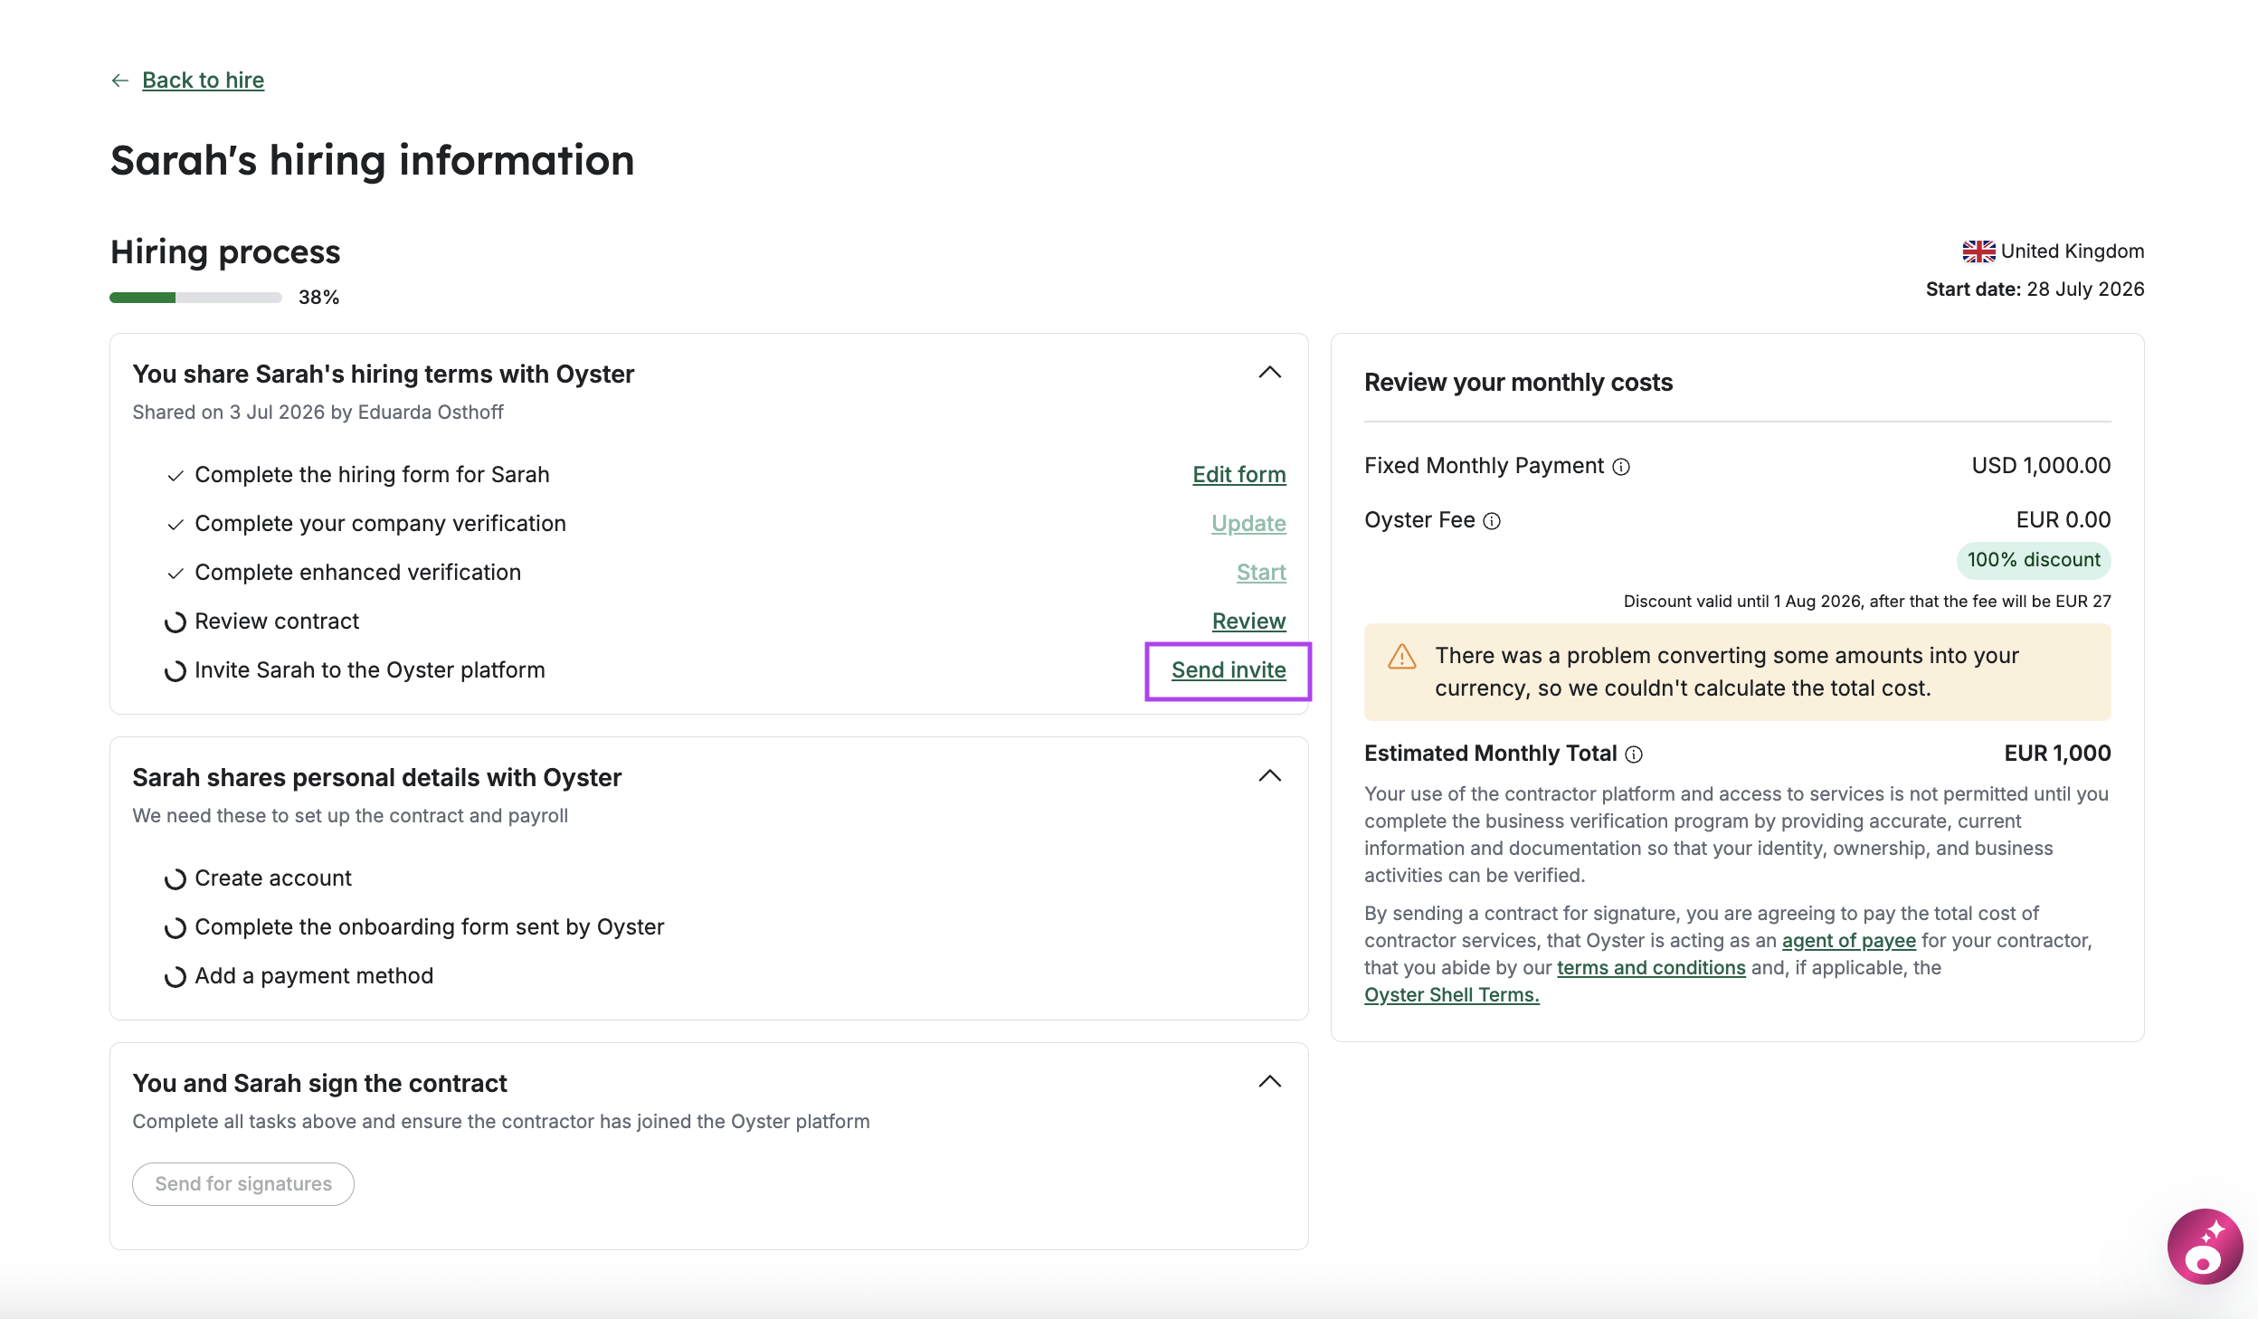Collapse the You share Sarah's hiring terms section
The image size is (2258, 1319).
[x=1270, y=373]
